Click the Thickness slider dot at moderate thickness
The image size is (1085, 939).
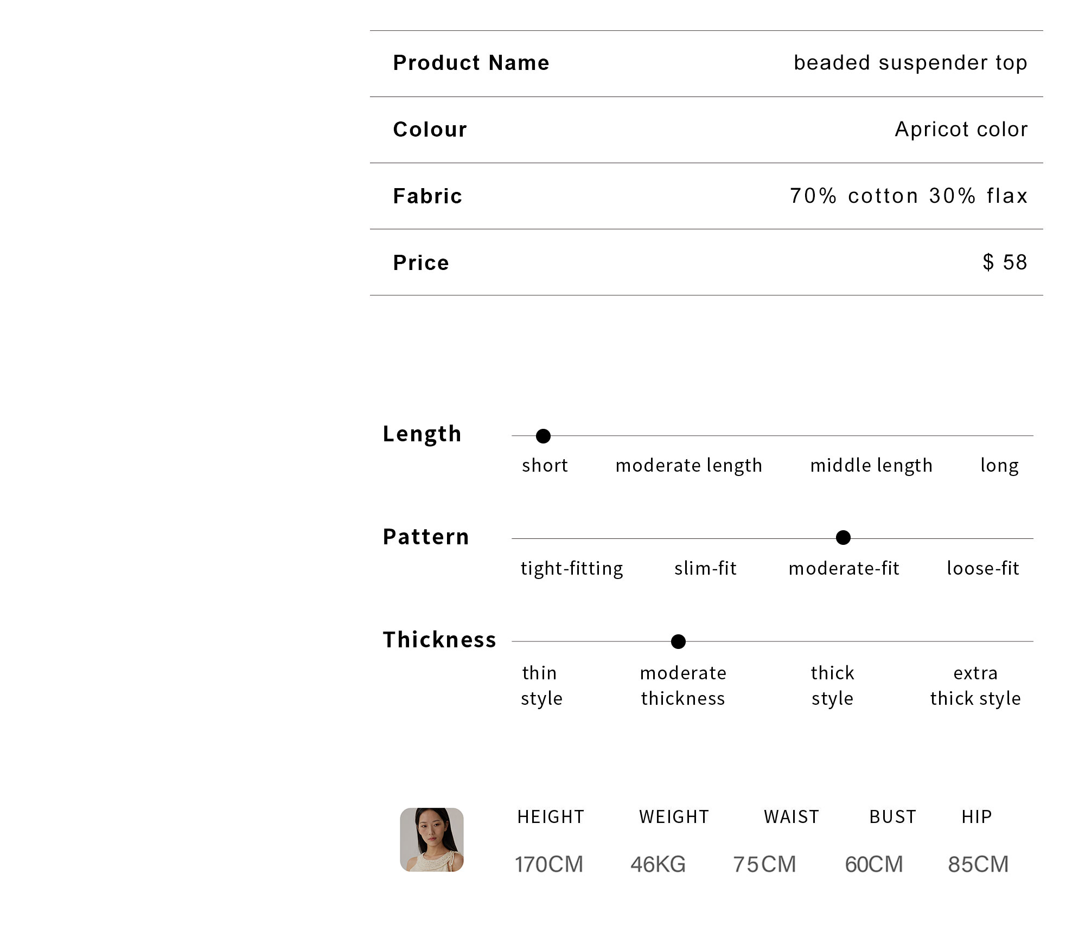click(678, 642)
